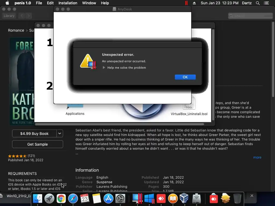Show more of the book description
The height and width of the screenshot is (206, 275).
pyautogui.click(x=257, y=157)
